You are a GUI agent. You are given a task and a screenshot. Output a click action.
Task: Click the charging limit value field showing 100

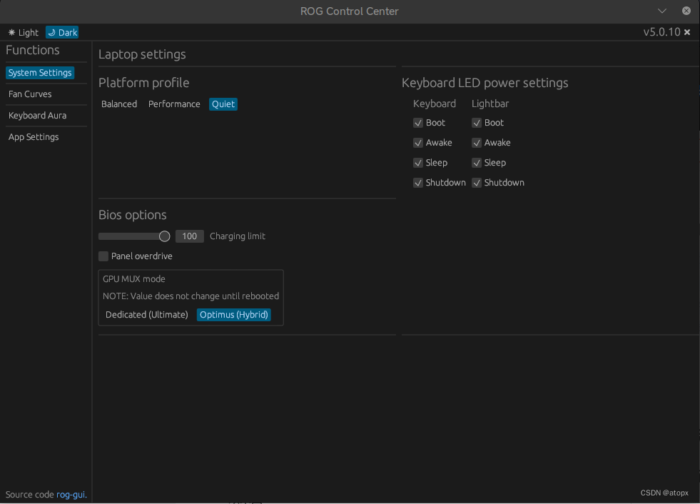pos(190,236)
